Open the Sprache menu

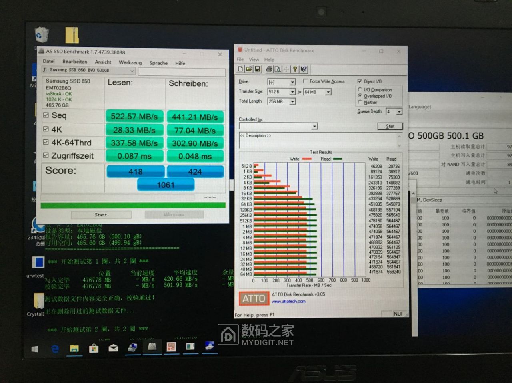point(158,63)
